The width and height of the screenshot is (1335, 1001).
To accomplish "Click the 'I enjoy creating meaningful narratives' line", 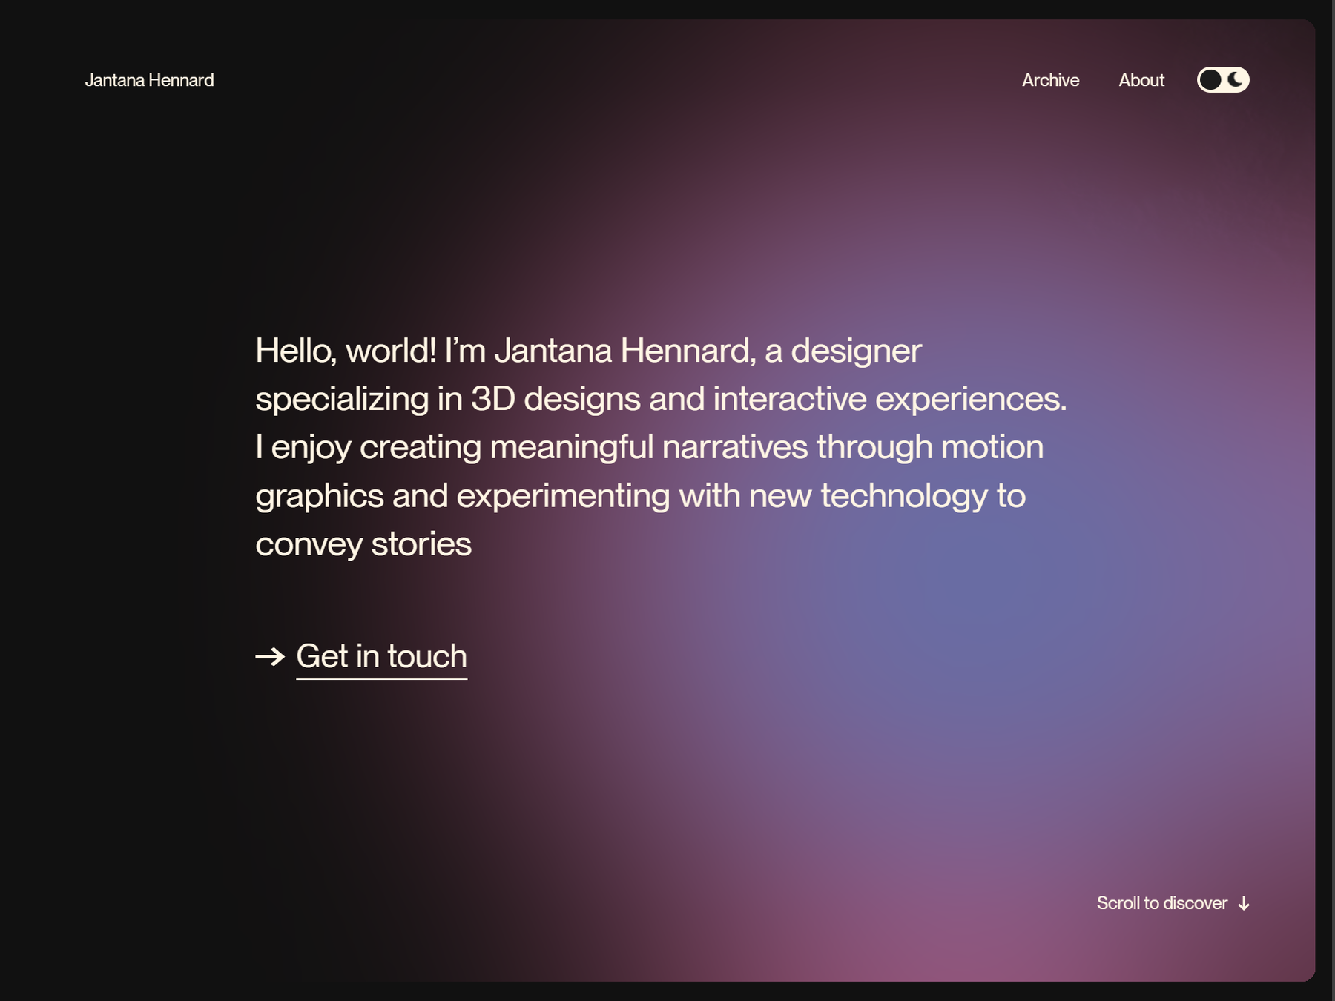I will pyautogui.click(x=531, y=447).
